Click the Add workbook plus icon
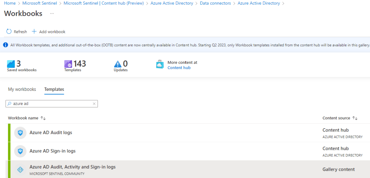Image resolution: width=370 pixels, height=178 pixels. pos(34,32)
